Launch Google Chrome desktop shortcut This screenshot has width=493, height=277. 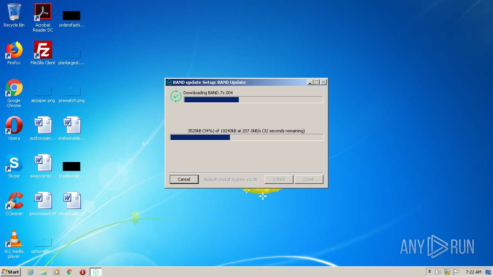[14, 93]
